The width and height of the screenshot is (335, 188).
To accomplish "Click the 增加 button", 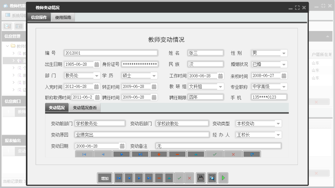I will pos(105,178).
